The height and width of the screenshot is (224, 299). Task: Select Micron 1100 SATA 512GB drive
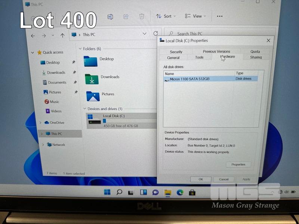(189, 79)
